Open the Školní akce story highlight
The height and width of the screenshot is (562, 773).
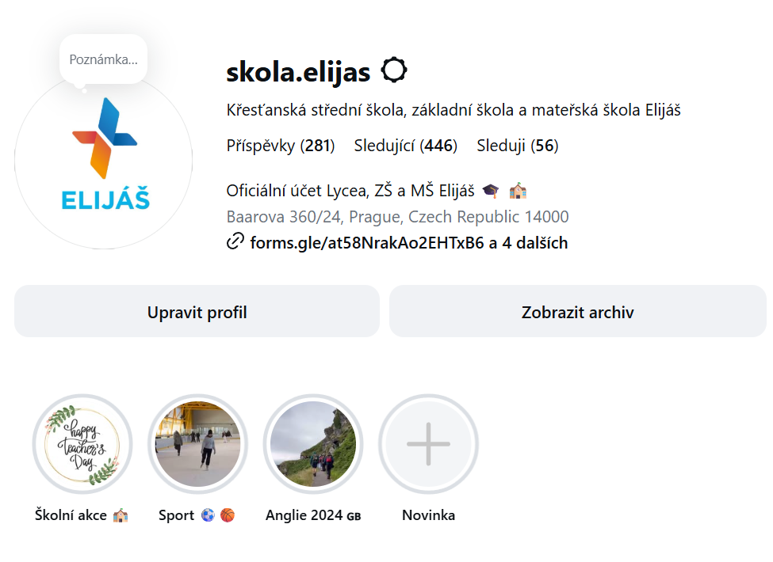(82, 444)
